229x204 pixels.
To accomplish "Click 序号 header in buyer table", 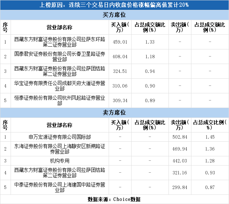I will [x=5, y=27].
